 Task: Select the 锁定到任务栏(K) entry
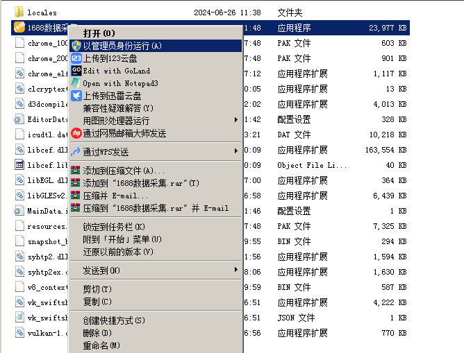click(x=114, y=227)
